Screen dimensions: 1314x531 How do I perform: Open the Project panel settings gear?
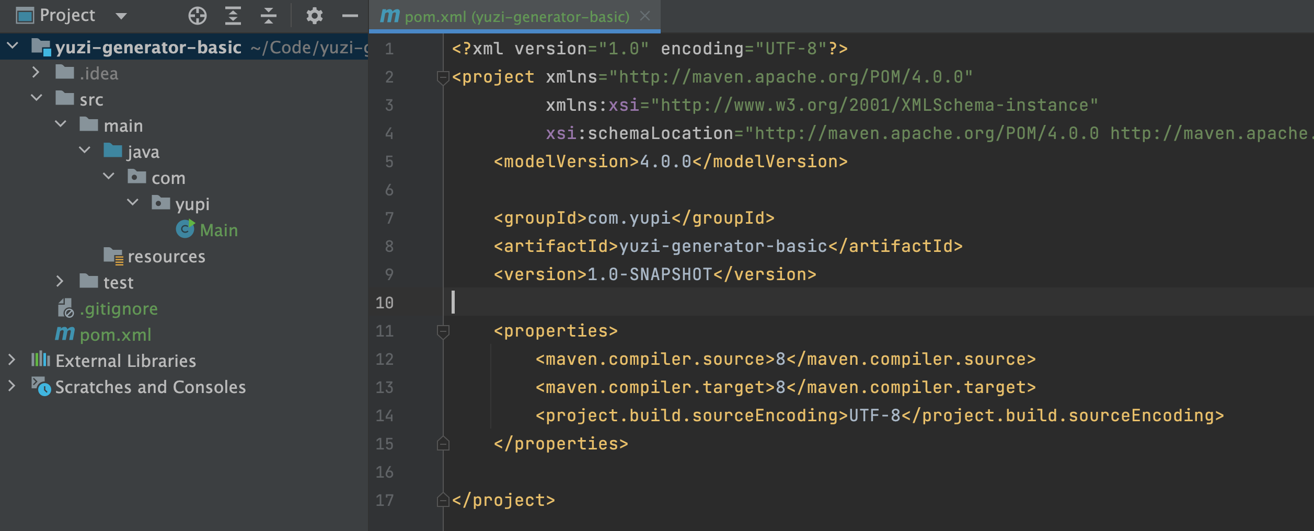[x=314, y=16]
